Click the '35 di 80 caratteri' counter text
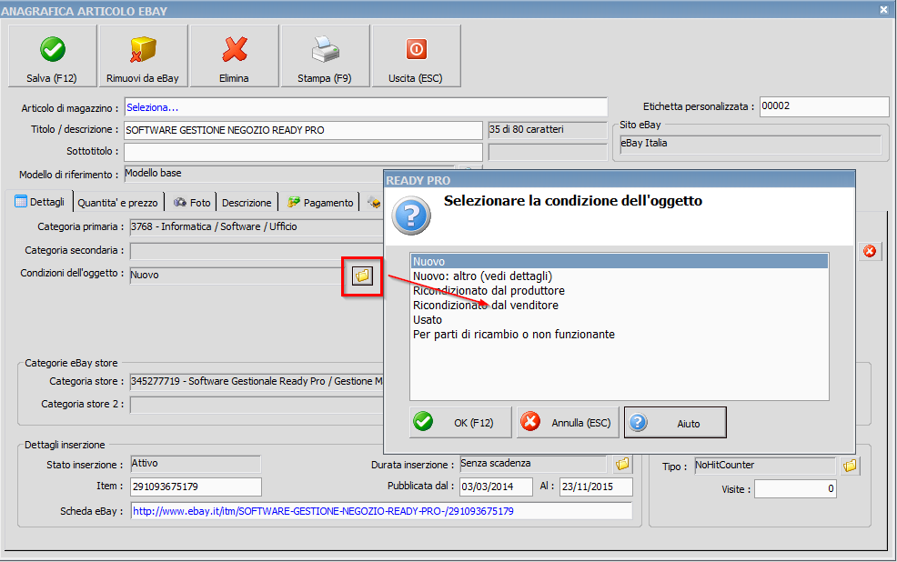This screenshot has width=897, height=562. [x=527, y=129]
